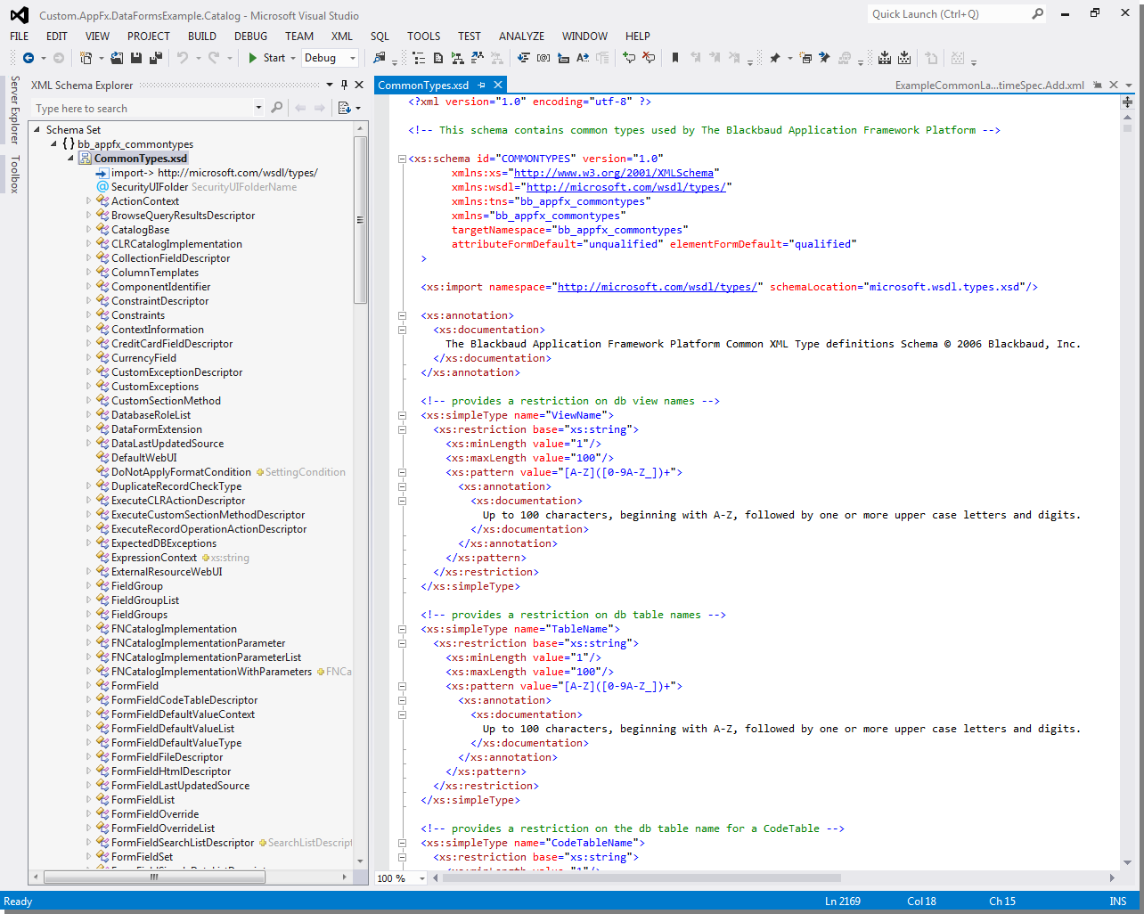Collapse the xs:schema element outline
Image resolution: width=1144 pixels, height=914 pixels.
[402, 159]
